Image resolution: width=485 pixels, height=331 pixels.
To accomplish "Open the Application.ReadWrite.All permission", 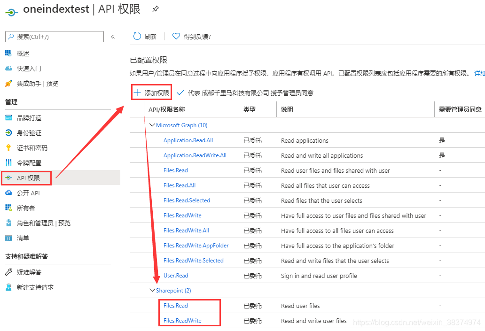I will (x=195, y=155).
